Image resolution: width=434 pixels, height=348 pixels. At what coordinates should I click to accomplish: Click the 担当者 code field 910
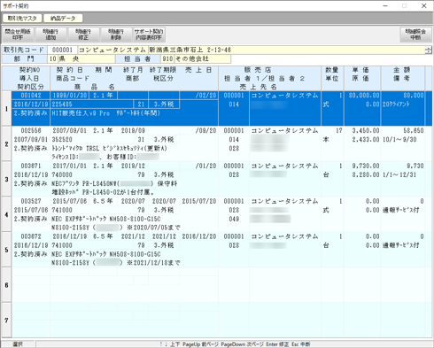167,58
